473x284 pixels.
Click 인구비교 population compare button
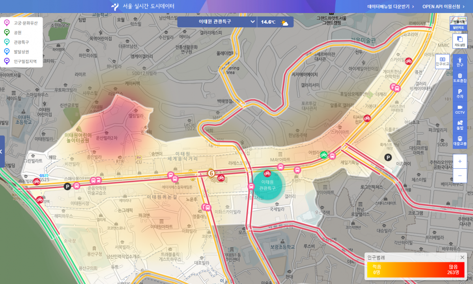442,61
